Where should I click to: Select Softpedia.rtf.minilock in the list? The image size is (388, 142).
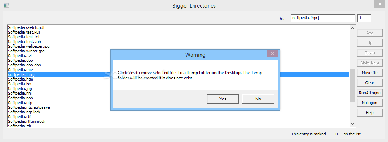[x=27, y=121]
